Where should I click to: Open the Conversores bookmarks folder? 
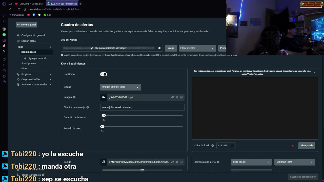point(16,15)
